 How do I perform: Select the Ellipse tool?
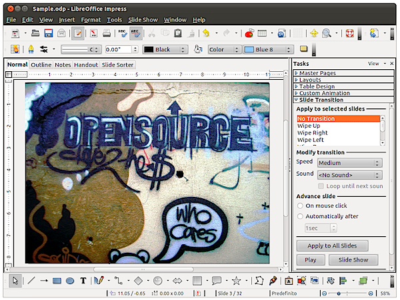pos(70,281)
